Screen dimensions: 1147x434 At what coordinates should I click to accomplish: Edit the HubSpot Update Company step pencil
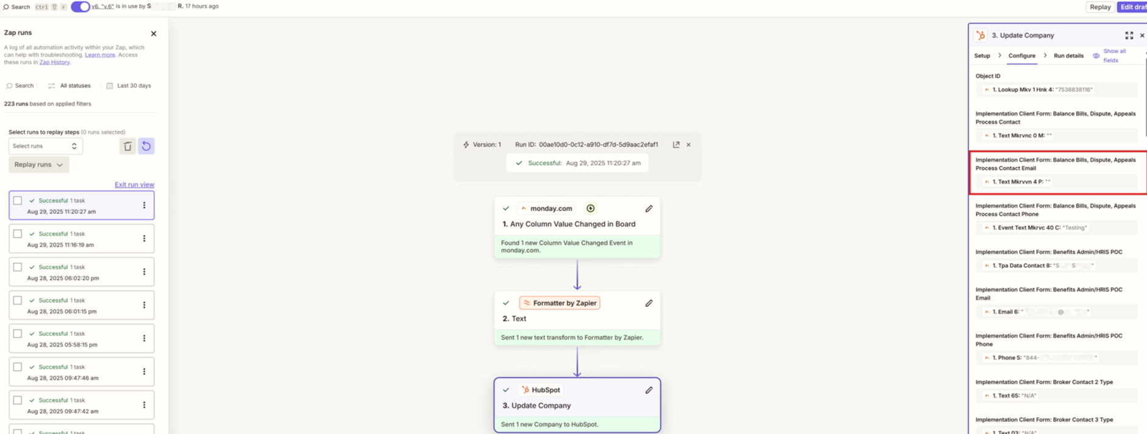[x=649, y=390]
